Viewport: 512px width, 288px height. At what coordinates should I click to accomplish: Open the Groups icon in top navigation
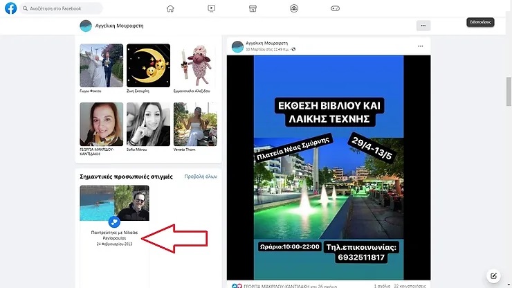[x=294, y=8]
